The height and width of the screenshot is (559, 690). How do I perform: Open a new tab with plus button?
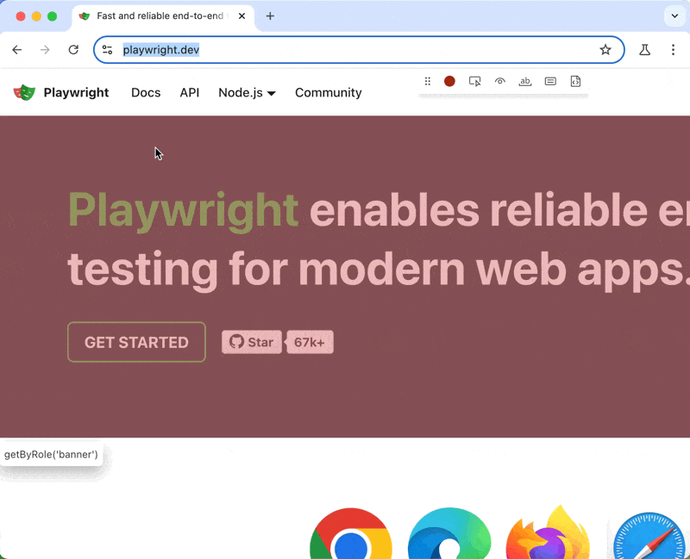pos(270,16)
